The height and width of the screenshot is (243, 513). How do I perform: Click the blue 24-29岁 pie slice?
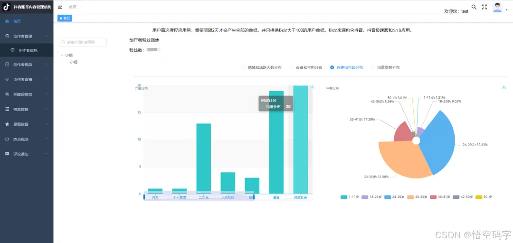click(437, 142)
